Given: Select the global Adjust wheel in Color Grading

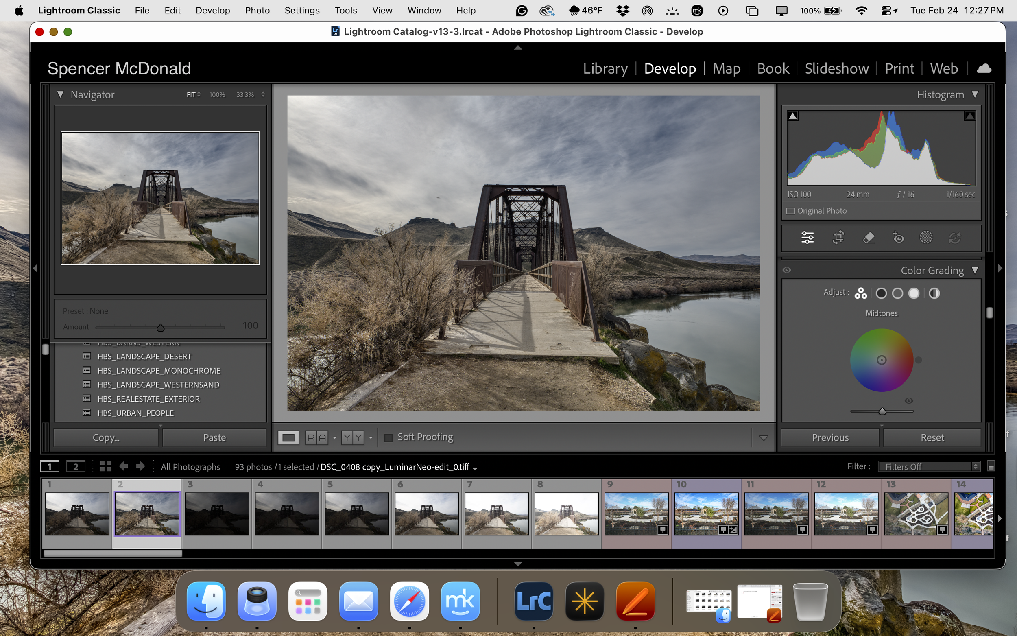Looking at the screenshot, I should point(861,293).
